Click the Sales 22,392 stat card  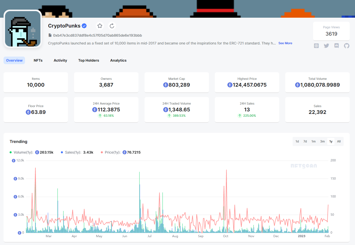(317, 110)
